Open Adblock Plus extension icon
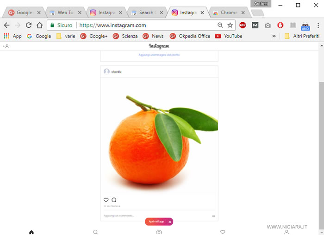The height and width of the screenshot is (235, 324). click(x=243, y=25)
